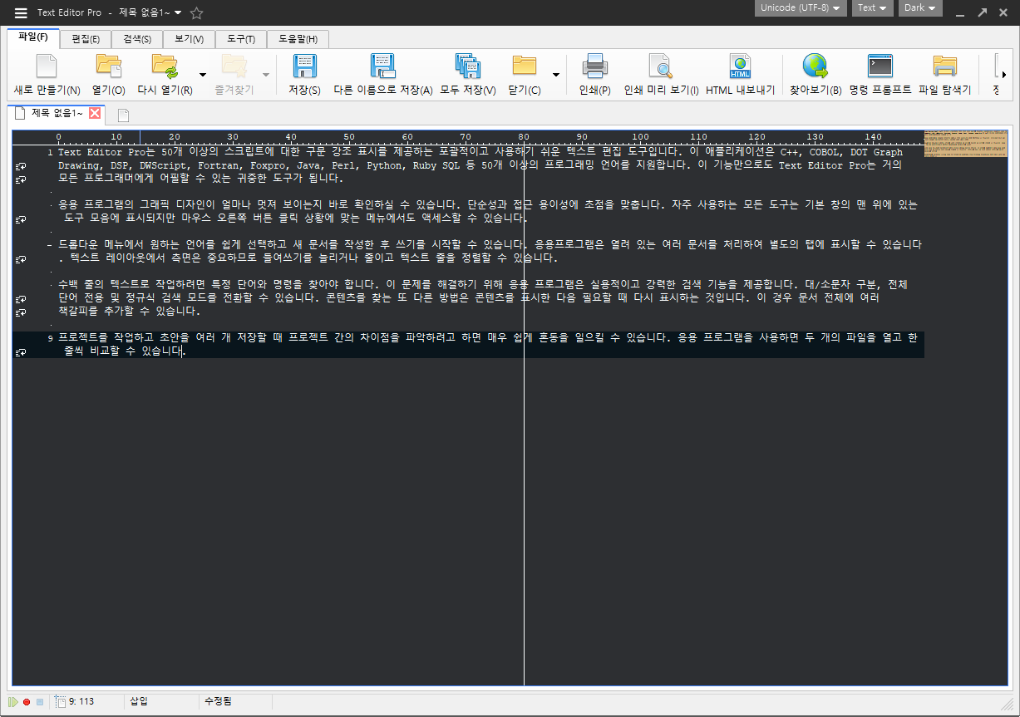Toggle insert mode via 삽입 indicator
1020x717 pixels.
coord(138,700)
